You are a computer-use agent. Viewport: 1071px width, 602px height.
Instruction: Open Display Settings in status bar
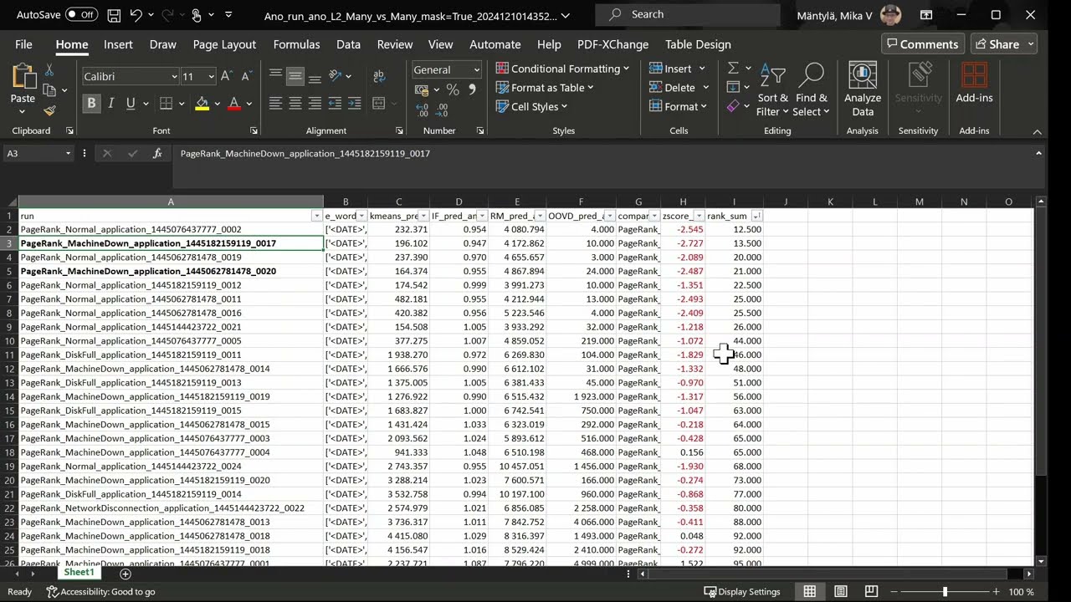click(x=742, y=591)
